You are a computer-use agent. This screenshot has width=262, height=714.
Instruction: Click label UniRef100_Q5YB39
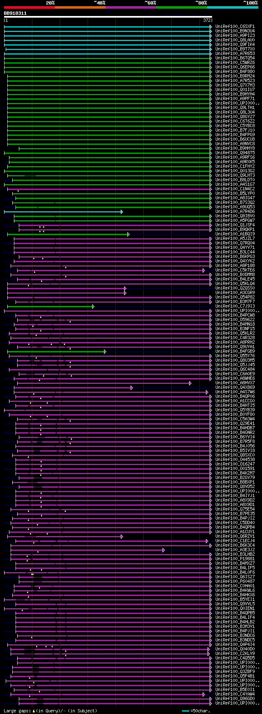(235, 410)
